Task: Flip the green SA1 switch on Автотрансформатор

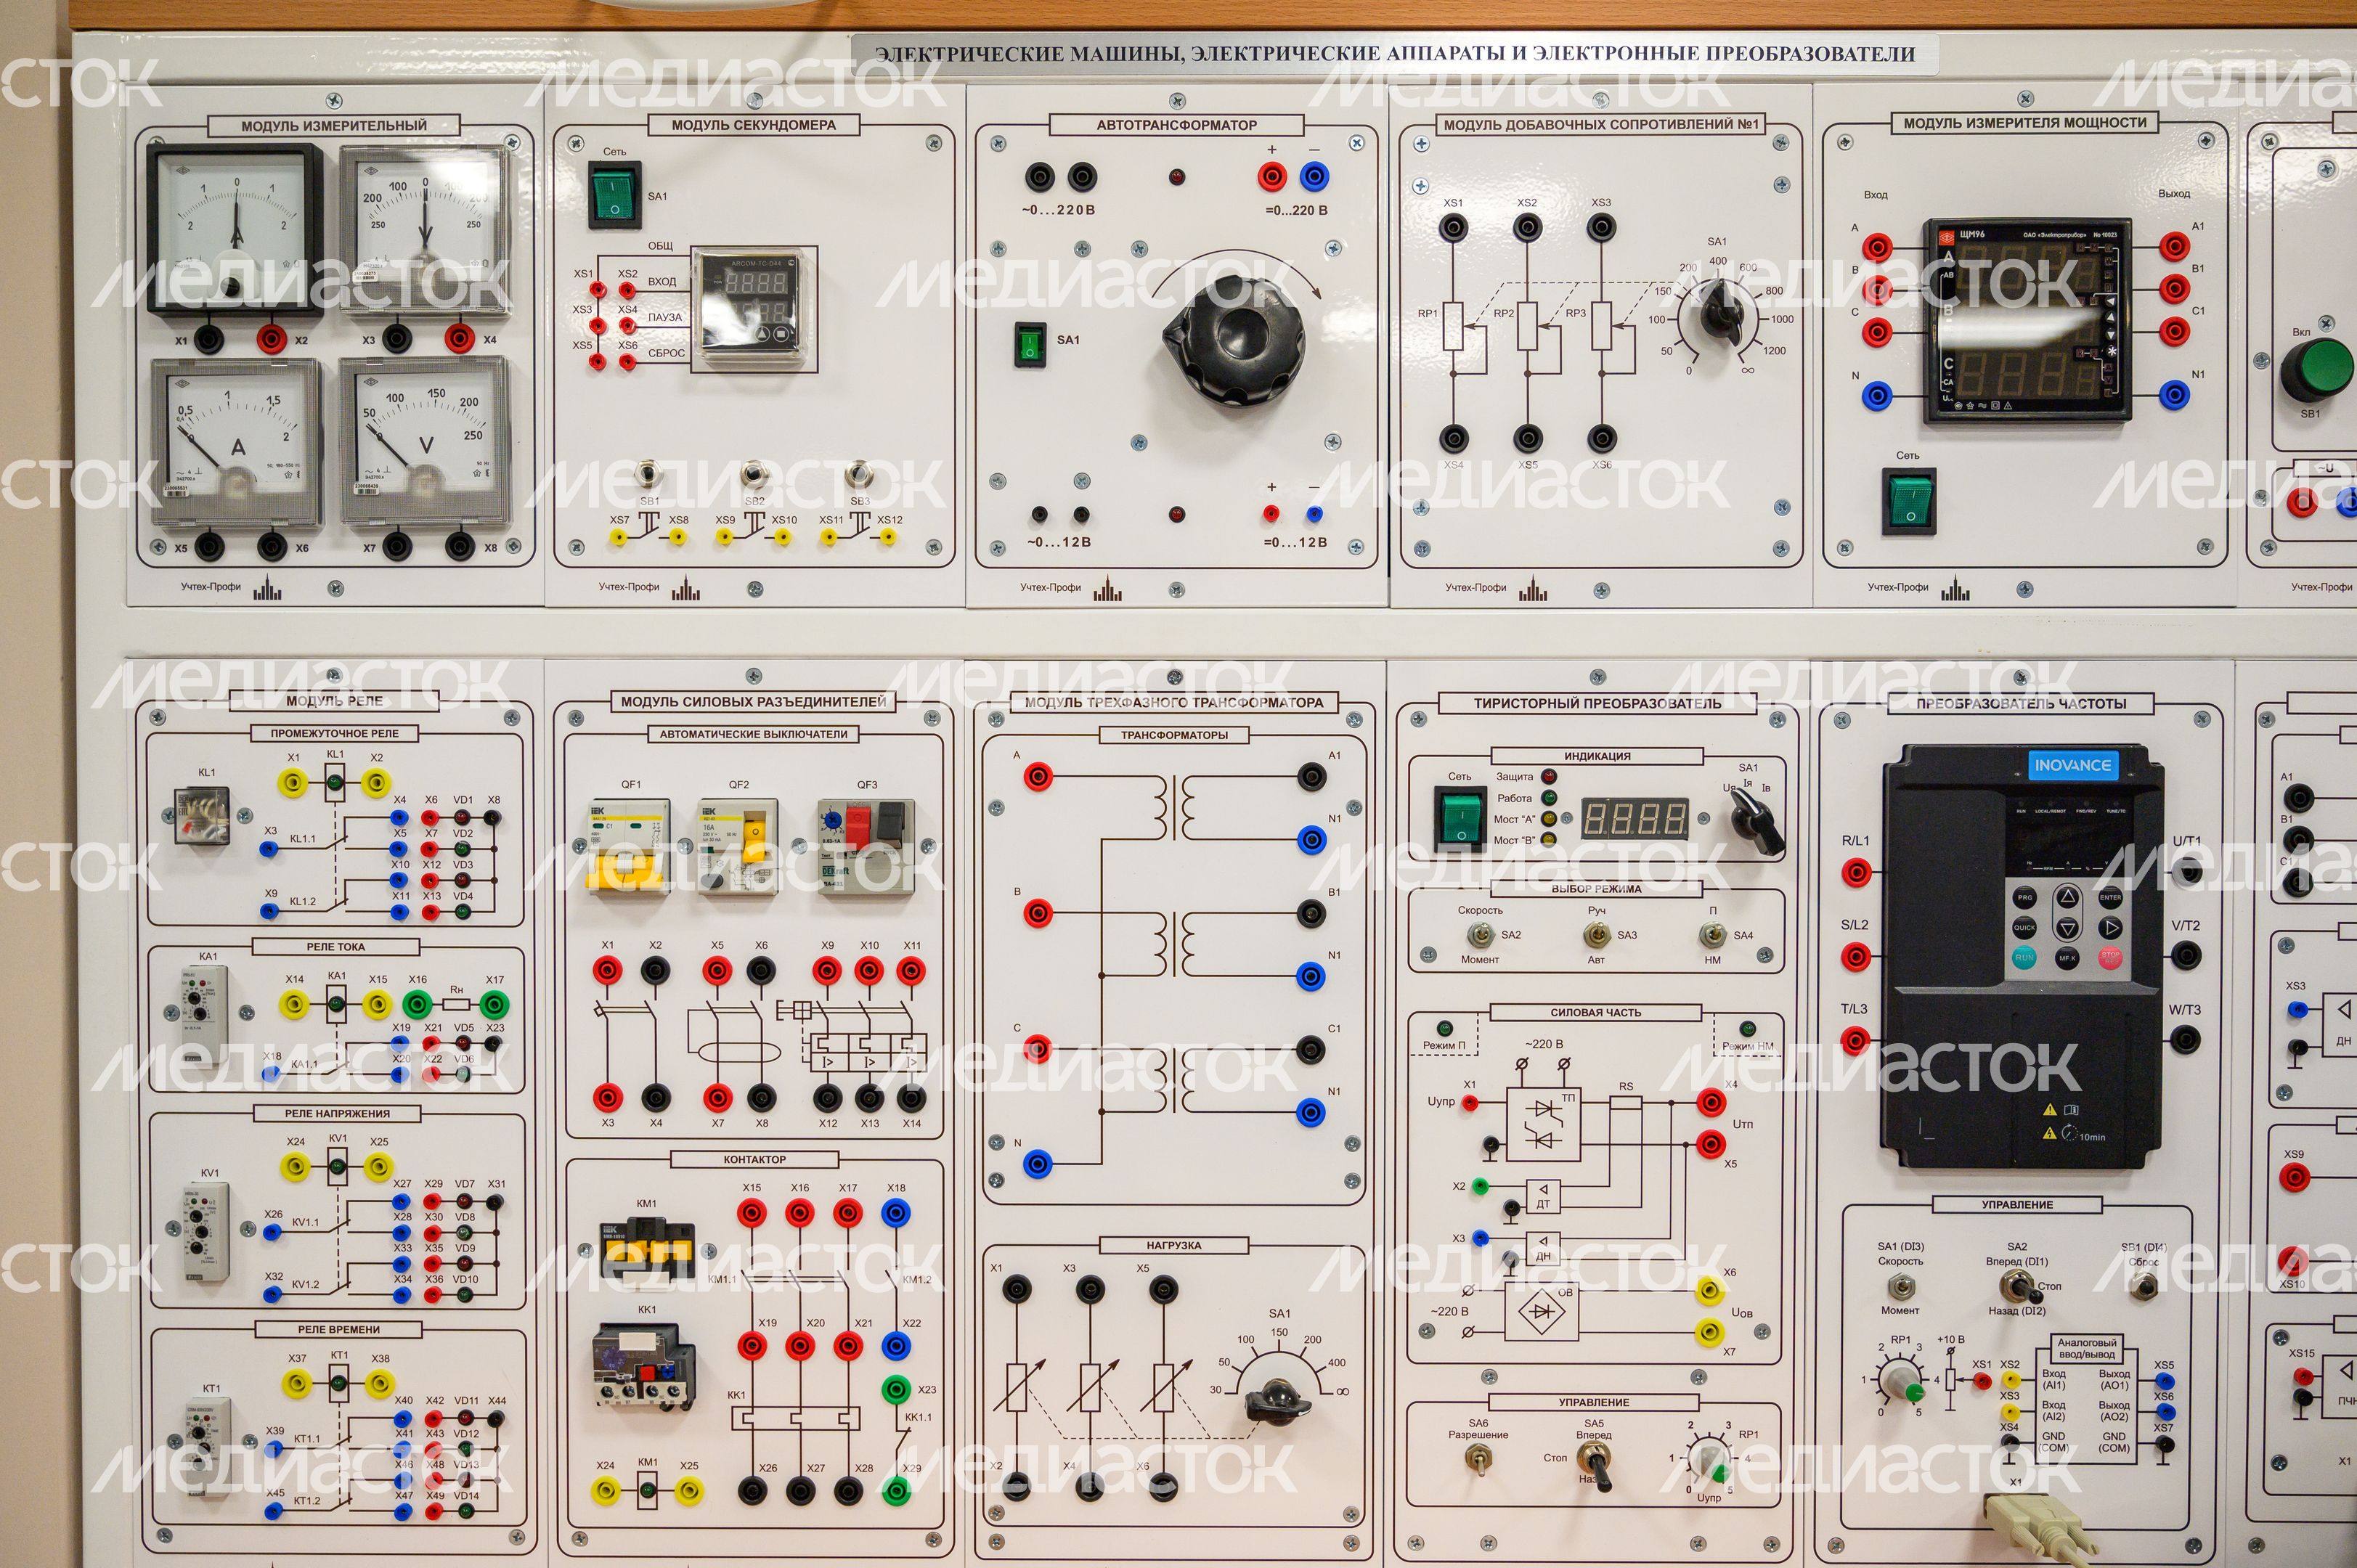Action: tap(1030, 344)
